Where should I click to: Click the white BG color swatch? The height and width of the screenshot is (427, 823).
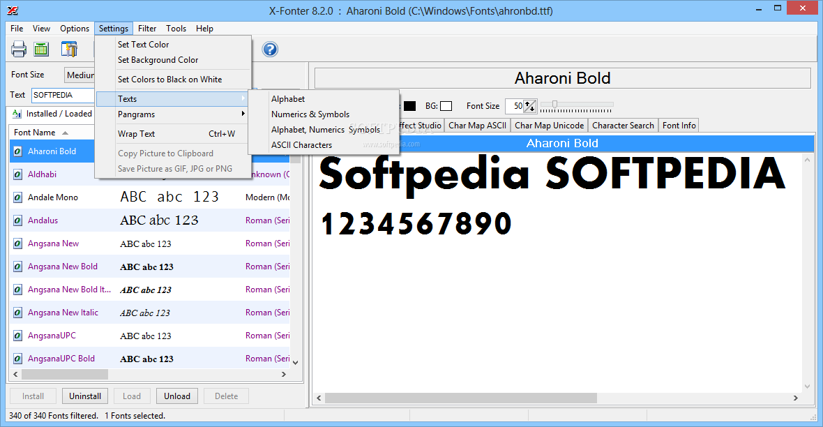pos(446,106)
